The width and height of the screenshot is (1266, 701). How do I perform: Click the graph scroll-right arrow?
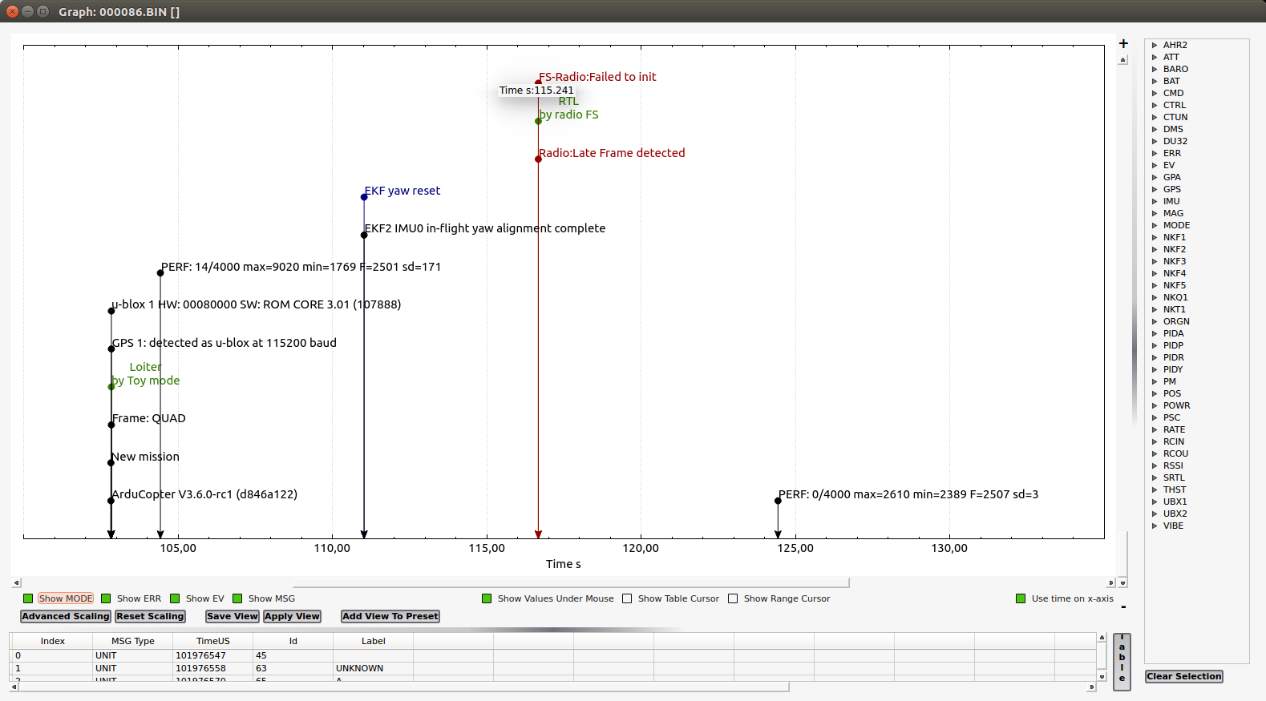click(x=1110, y=582)
